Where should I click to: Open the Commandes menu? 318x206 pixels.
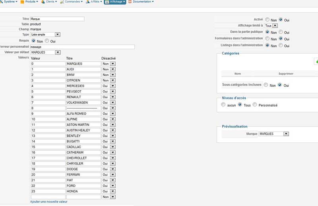click(x=72, y=2)
